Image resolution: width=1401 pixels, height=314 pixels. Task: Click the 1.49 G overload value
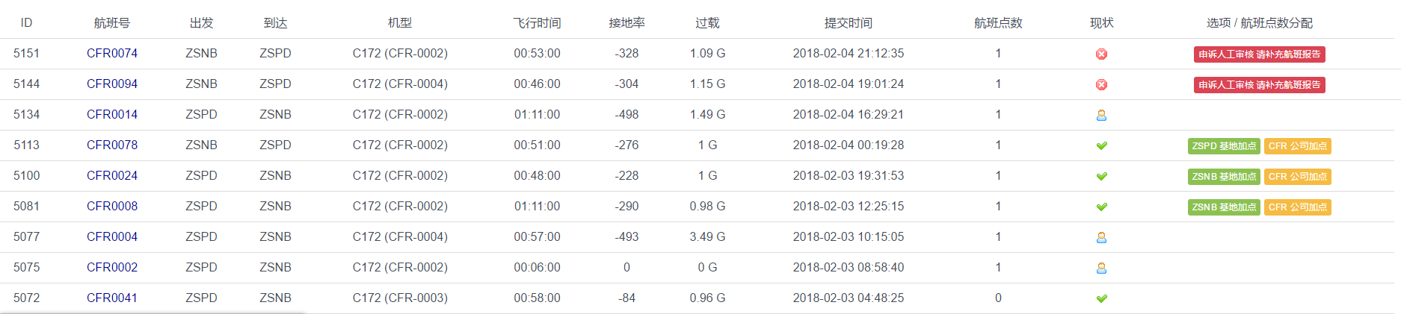tap(707, 114)
